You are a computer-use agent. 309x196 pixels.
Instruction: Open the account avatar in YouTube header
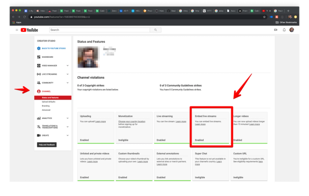coord(292,30)
